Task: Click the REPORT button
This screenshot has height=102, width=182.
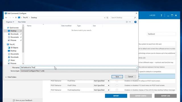Action: tap(116, 96)
